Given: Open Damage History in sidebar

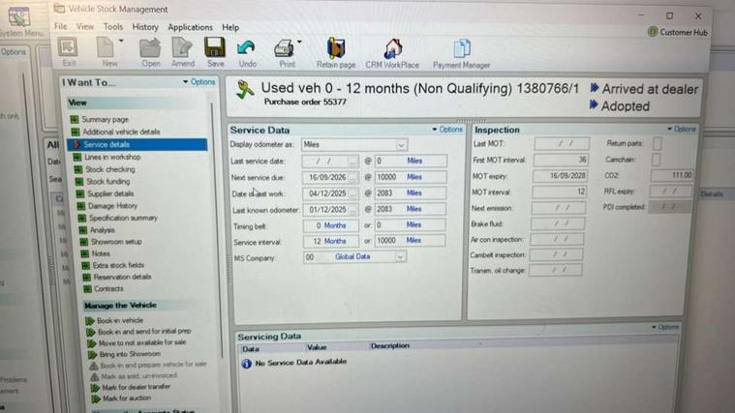Looking at the screenshot, I should [x=112, y=205].
